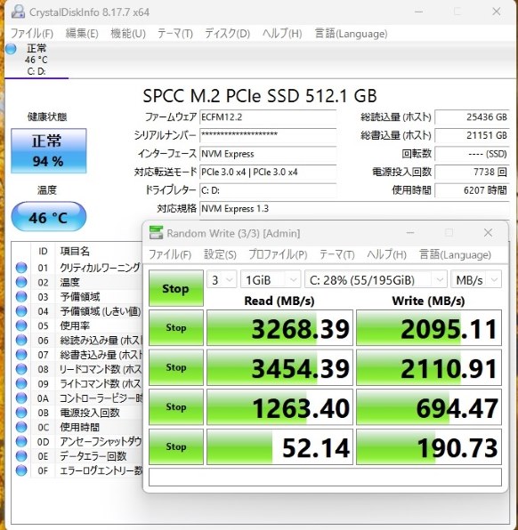Image resolution: width=518 pixels, height=530 pixels.
Task: Click power on count value 7738 回
Action: tap(472, 172)
